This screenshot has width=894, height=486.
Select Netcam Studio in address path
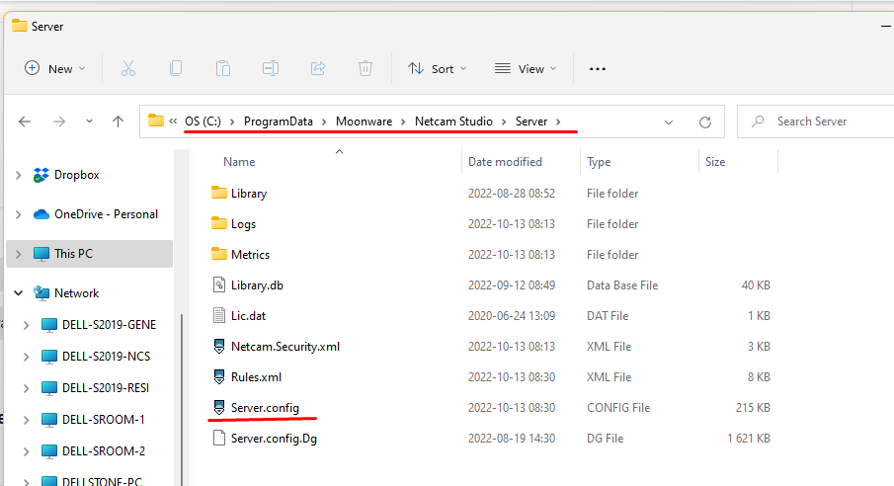pyautogui.click(x=453, y=121)
